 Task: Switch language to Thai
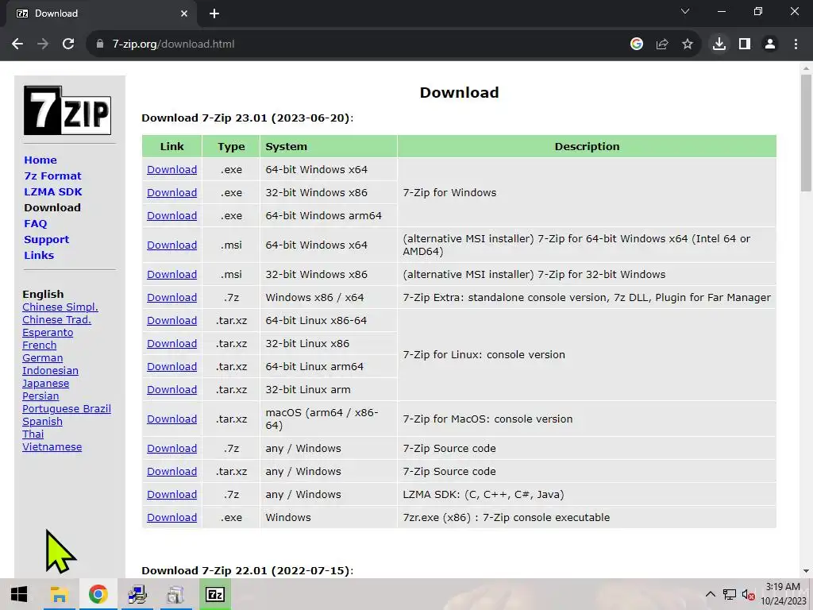pyautogui.click(x=33, y=434)
